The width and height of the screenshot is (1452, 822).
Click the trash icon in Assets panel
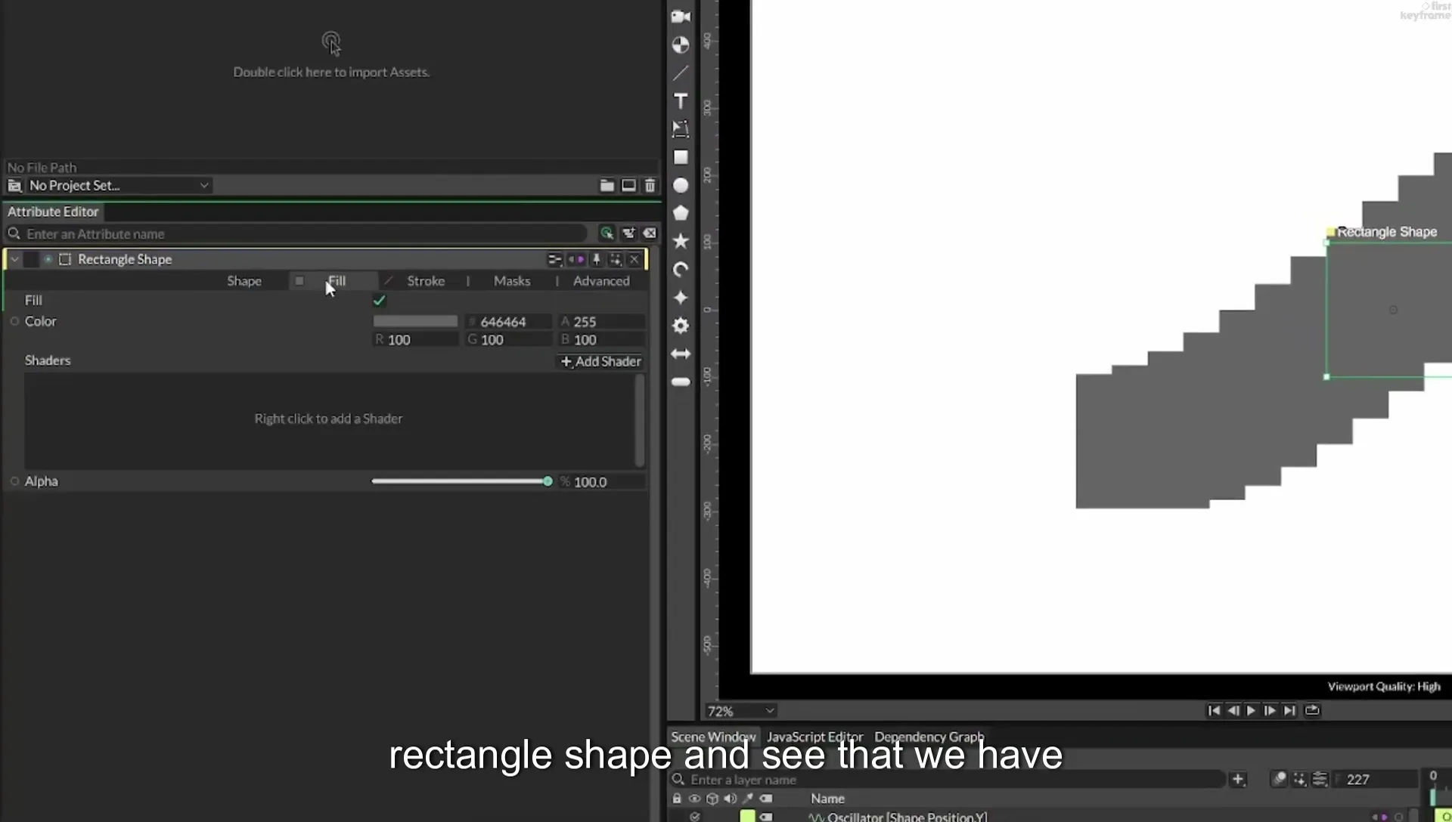(650, 185)
